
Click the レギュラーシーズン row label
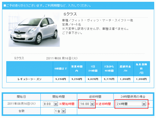tap(30, 79)
